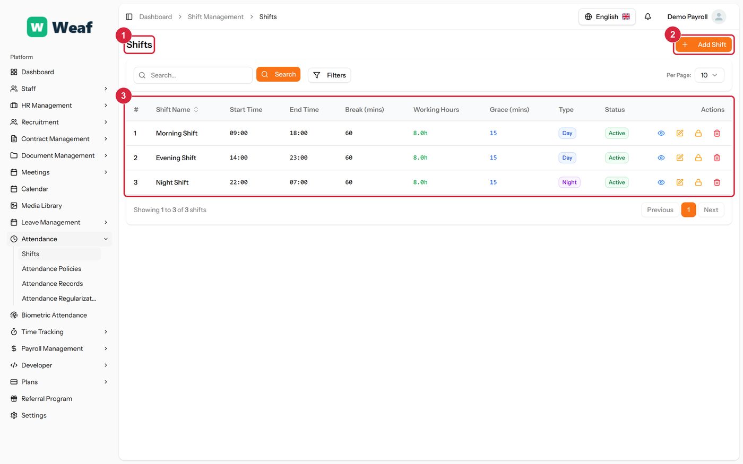
Task: Expand the Document Management chevron
Action: [106, 155]
